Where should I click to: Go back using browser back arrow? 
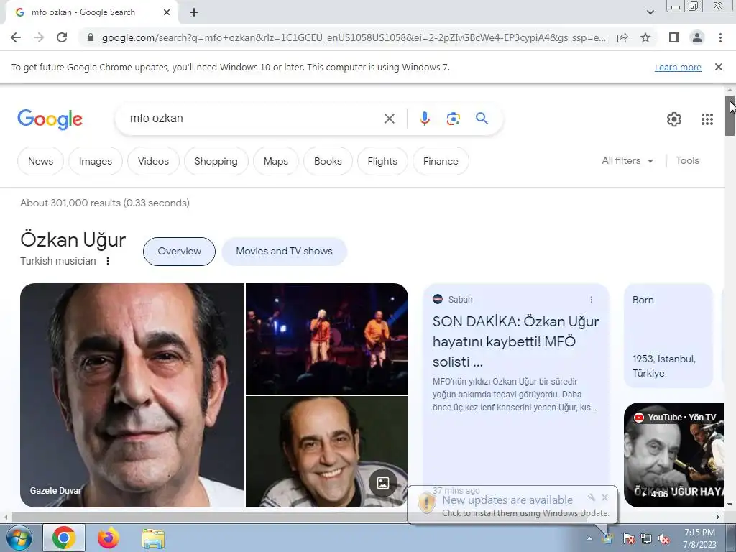(16, 37)
